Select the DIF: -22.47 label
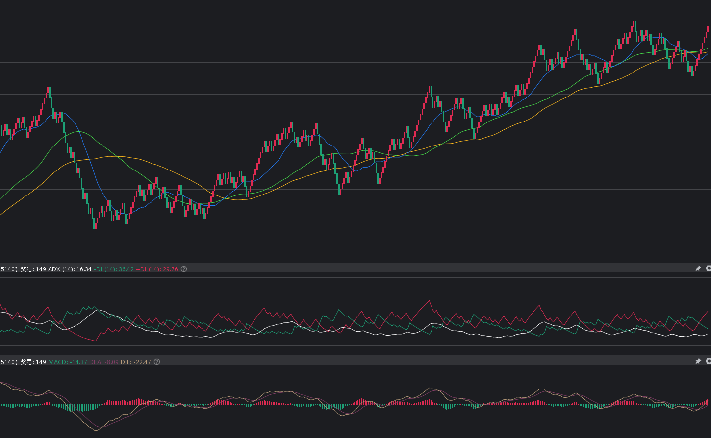 (x=136, y=362)
